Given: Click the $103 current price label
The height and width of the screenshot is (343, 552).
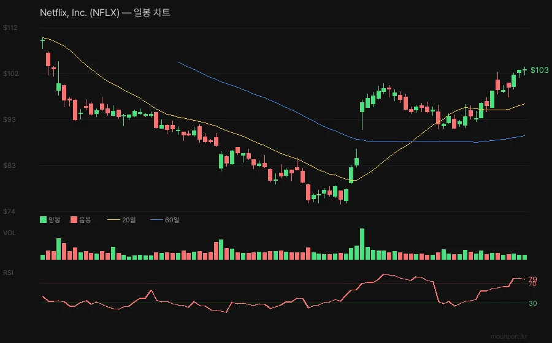Looking at the screenshot, I should click(x=539, y=70).
